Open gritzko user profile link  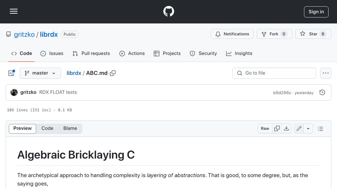(24, 34)
